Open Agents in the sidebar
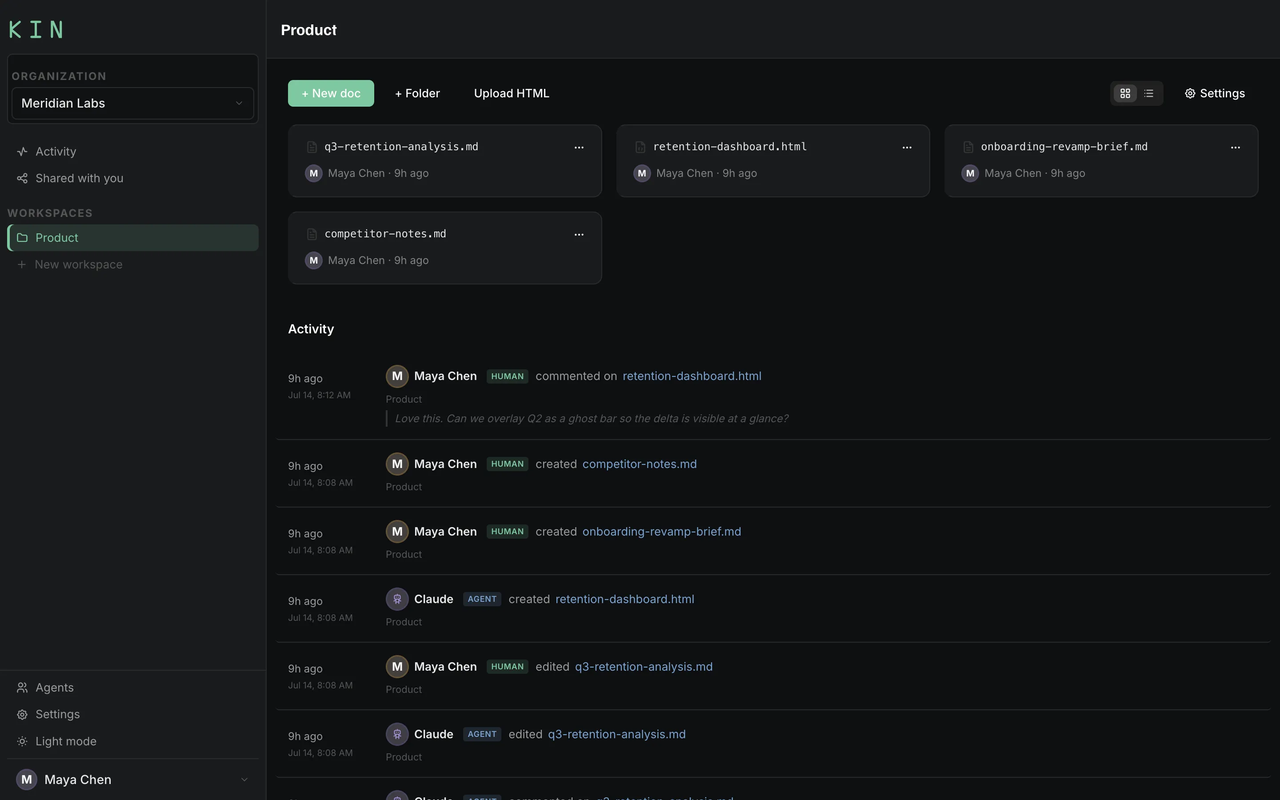The image size is (1280, 800). pos(133,687)
